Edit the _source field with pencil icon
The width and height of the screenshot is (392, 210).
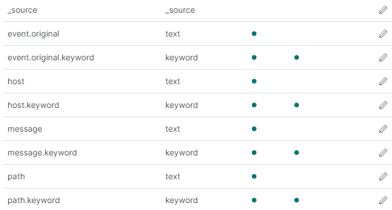tap(383, 10)
